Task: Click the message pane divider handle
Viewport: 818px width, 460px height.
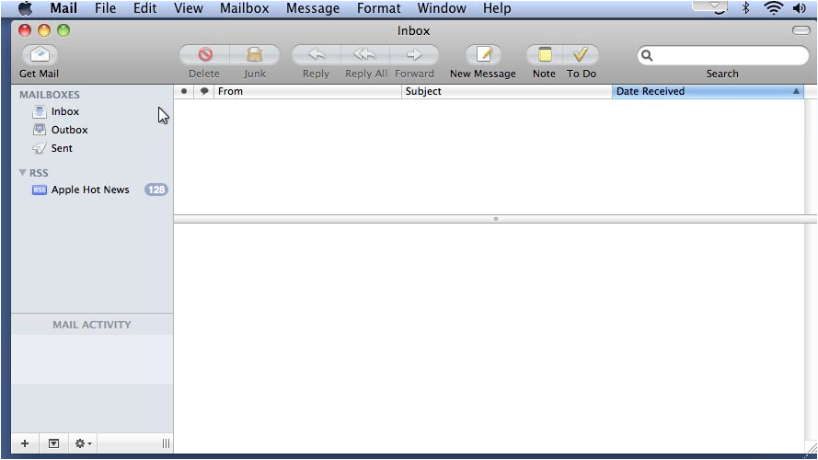Action: tap(496, 219)
